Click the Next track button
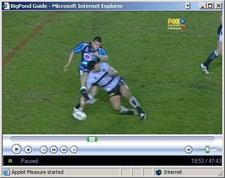The width and height of the screenshot is (225, 178). [74, 150]
